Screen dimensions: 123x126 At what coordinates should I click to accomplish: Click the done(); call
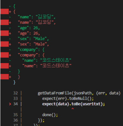(50, 115)
